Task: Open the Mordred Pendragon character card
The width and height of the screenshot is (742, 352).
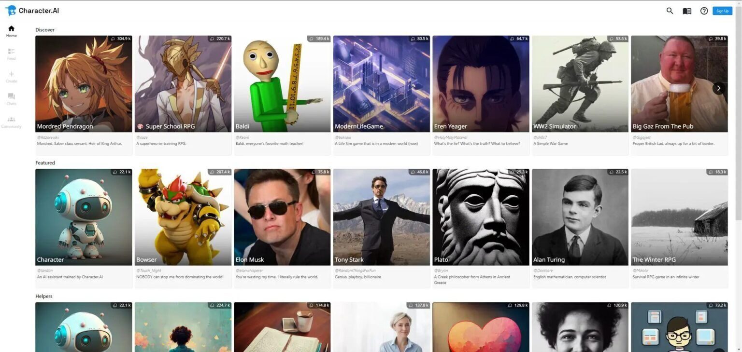Action: pos(84,95)
